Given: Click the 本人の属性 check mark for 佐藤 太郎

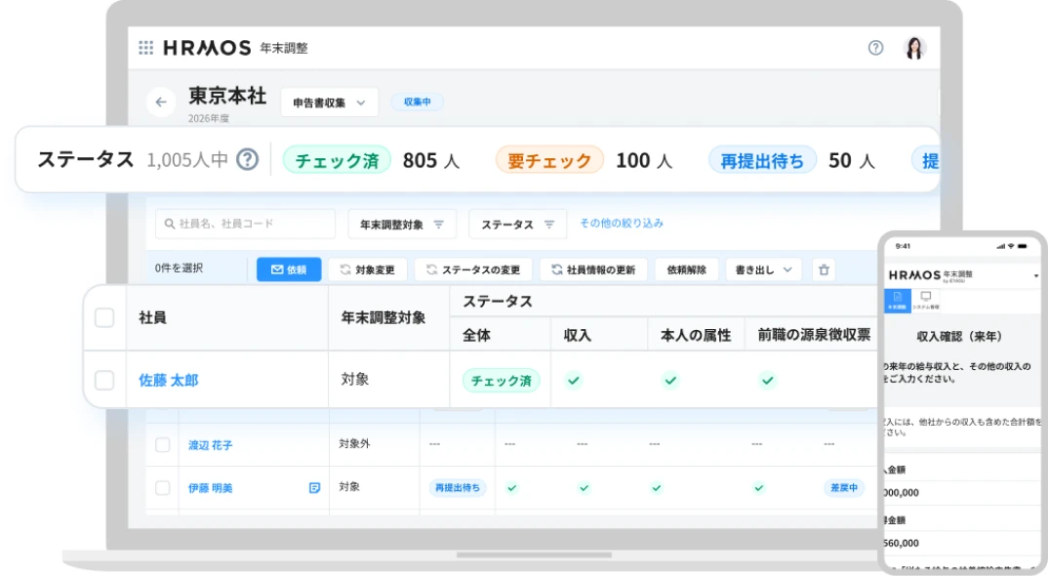Looking at the screenshot, I should 670,380.
